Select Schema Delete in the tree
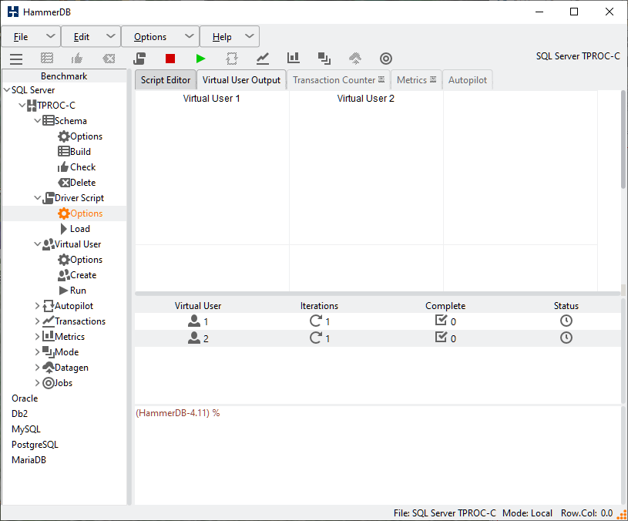Viewport: 628px width, 521px height. [77, 183]
